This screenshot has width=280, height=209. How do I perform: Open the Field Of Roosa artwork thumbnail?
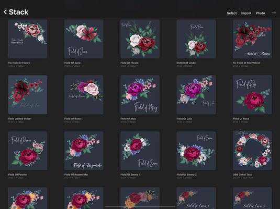click(84, 95)
